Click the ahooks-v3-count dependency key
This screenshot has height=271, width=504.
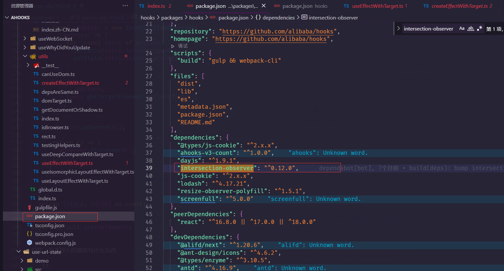[206, 153]
